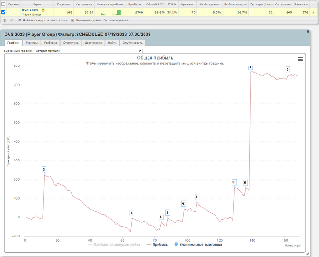Click the € win marker near game 136
This screenshot has height=257, width=319.
click(245, 183)
